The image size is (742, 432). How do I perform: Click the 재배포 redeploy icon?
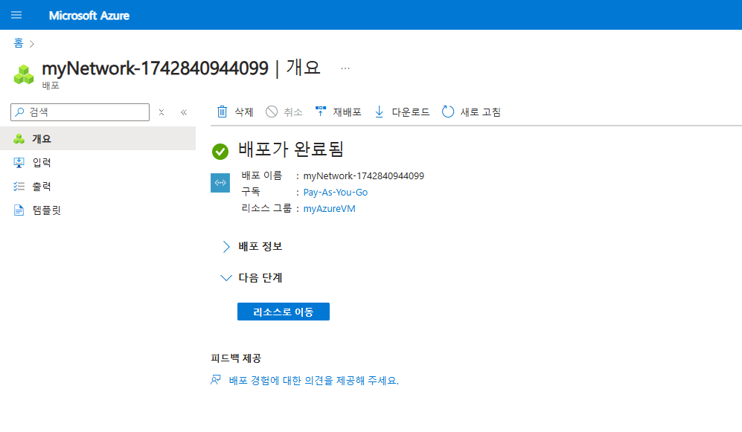coord(321,111)
